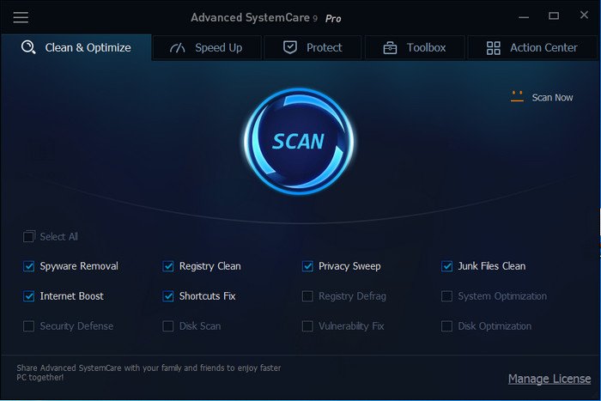Enable the Disk Optimization checkbox
This screenshot has height=401, width=601.
click(446, 326)
